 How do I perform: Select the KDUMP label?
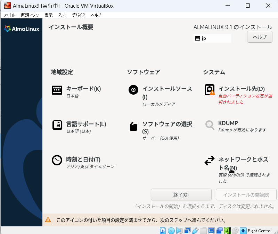(x=228, y=123)
